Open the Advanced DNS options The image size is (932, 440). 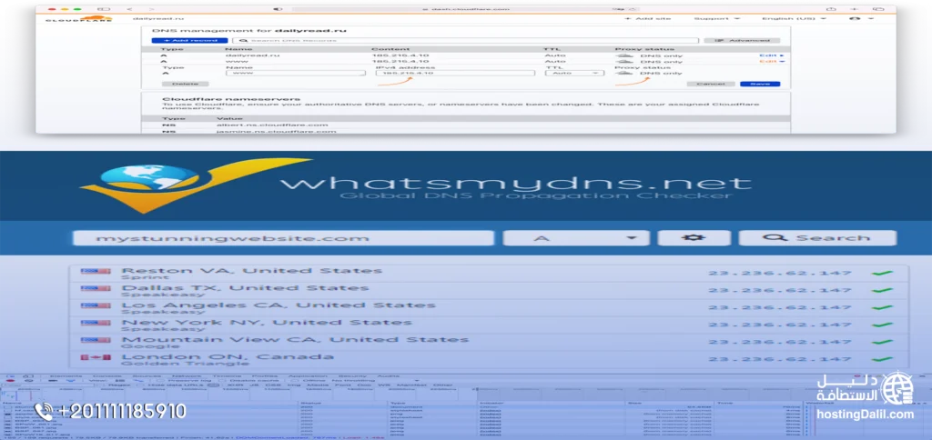coord(741,40)
